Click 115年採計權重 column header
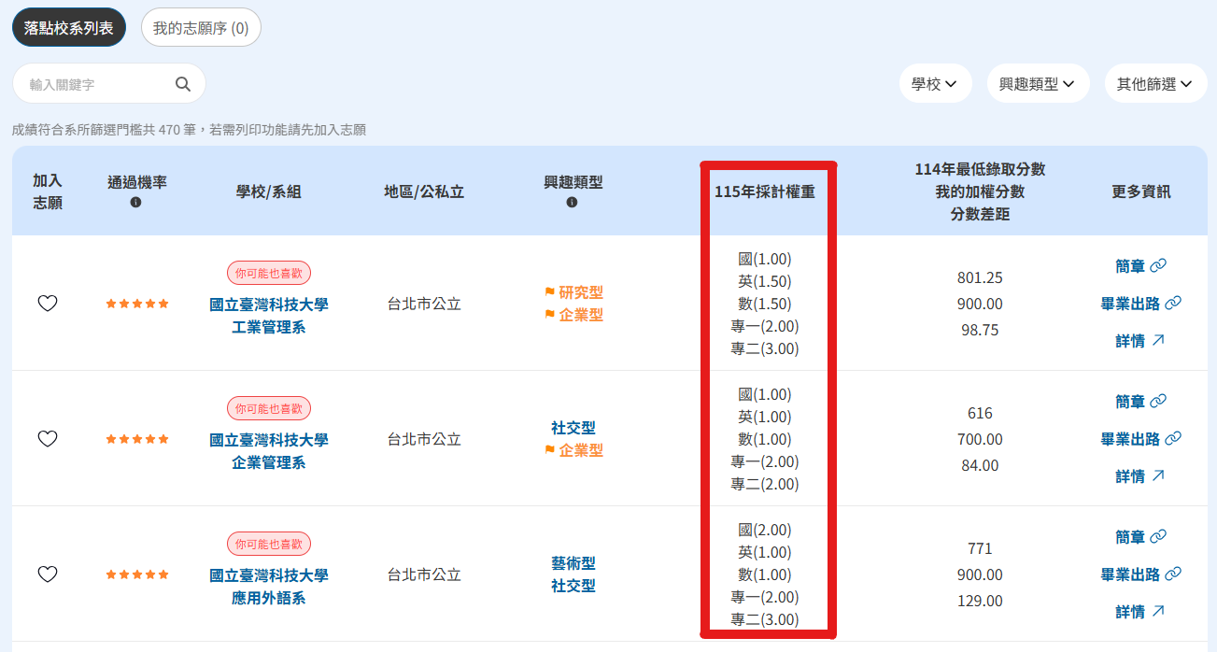1217x652 pixels. [x=765, y=192]
